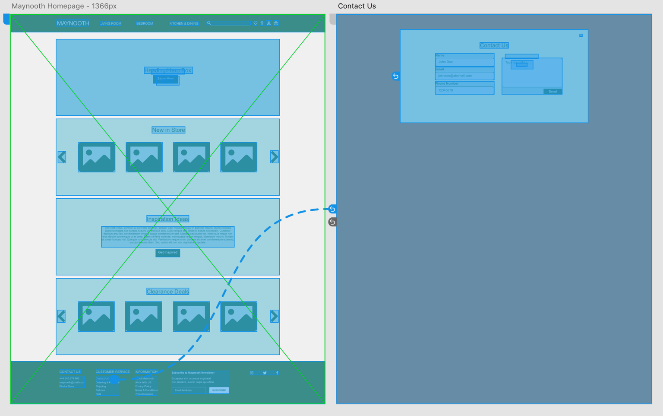Viewport: 663px width, 416px height.
Task: Click the search magnifier icon in the header
Action: coord(209,23)
